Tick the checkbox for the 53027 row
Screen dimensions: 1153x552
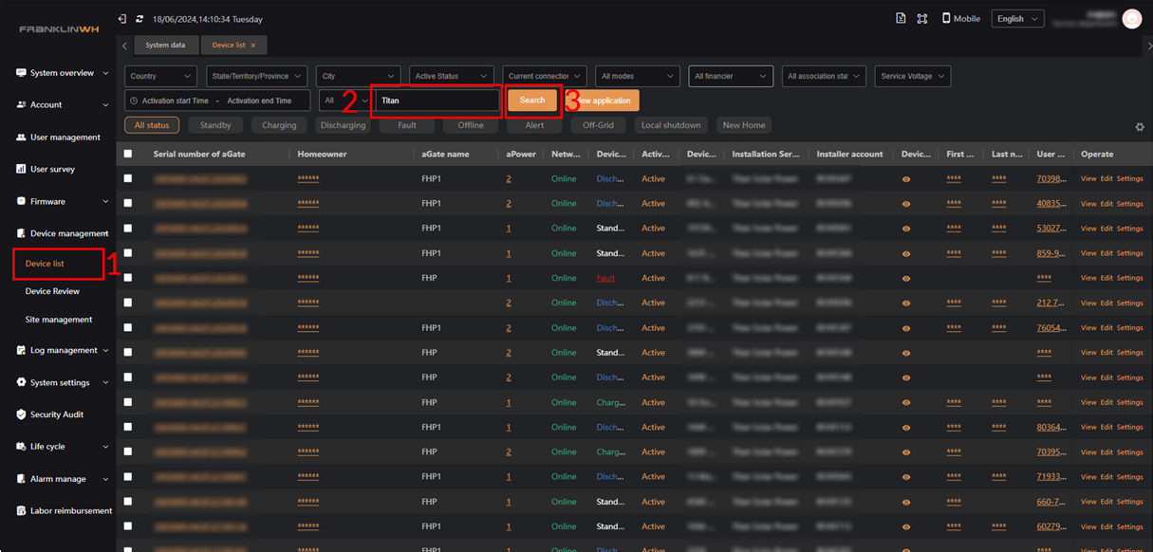point(128,228)
